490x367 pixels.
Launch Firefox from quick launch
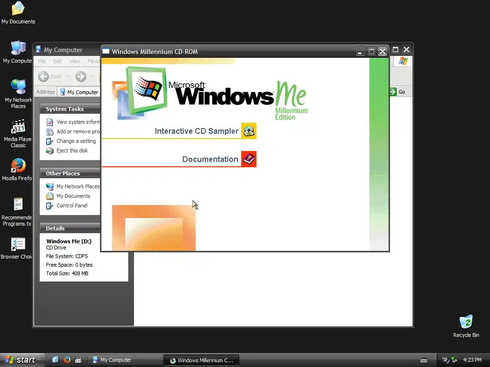(x=67, y=360)
